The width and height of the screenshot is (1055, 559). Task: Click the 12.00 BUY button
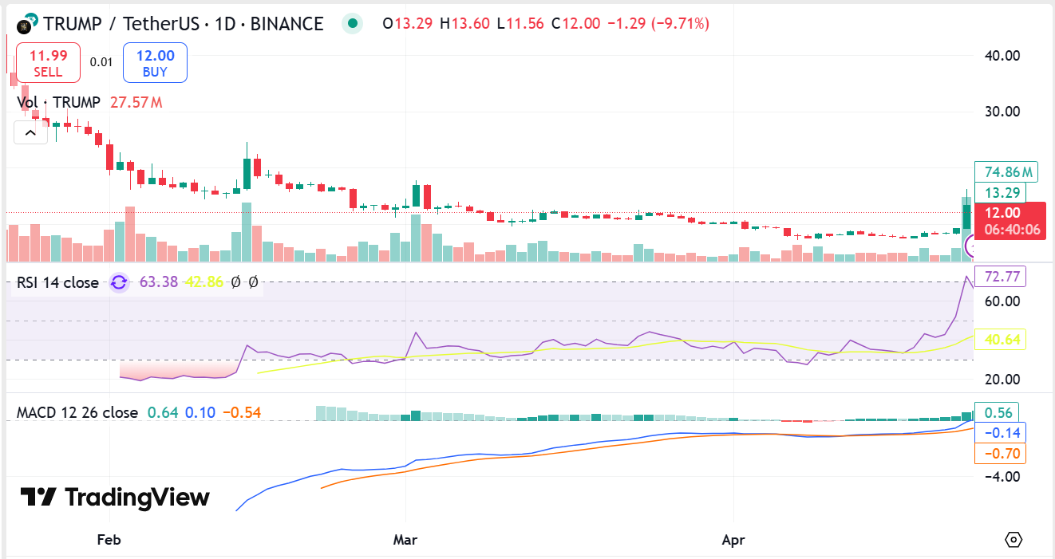coord(155,63)
